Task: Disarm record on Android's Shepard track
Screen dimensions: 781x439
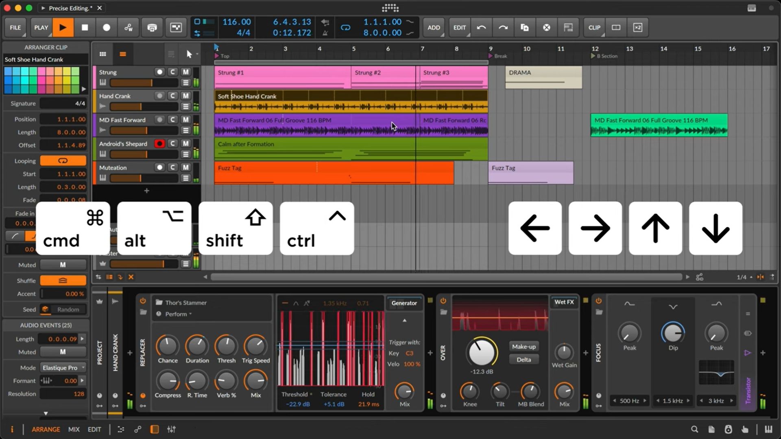Action: coord(159,143)
